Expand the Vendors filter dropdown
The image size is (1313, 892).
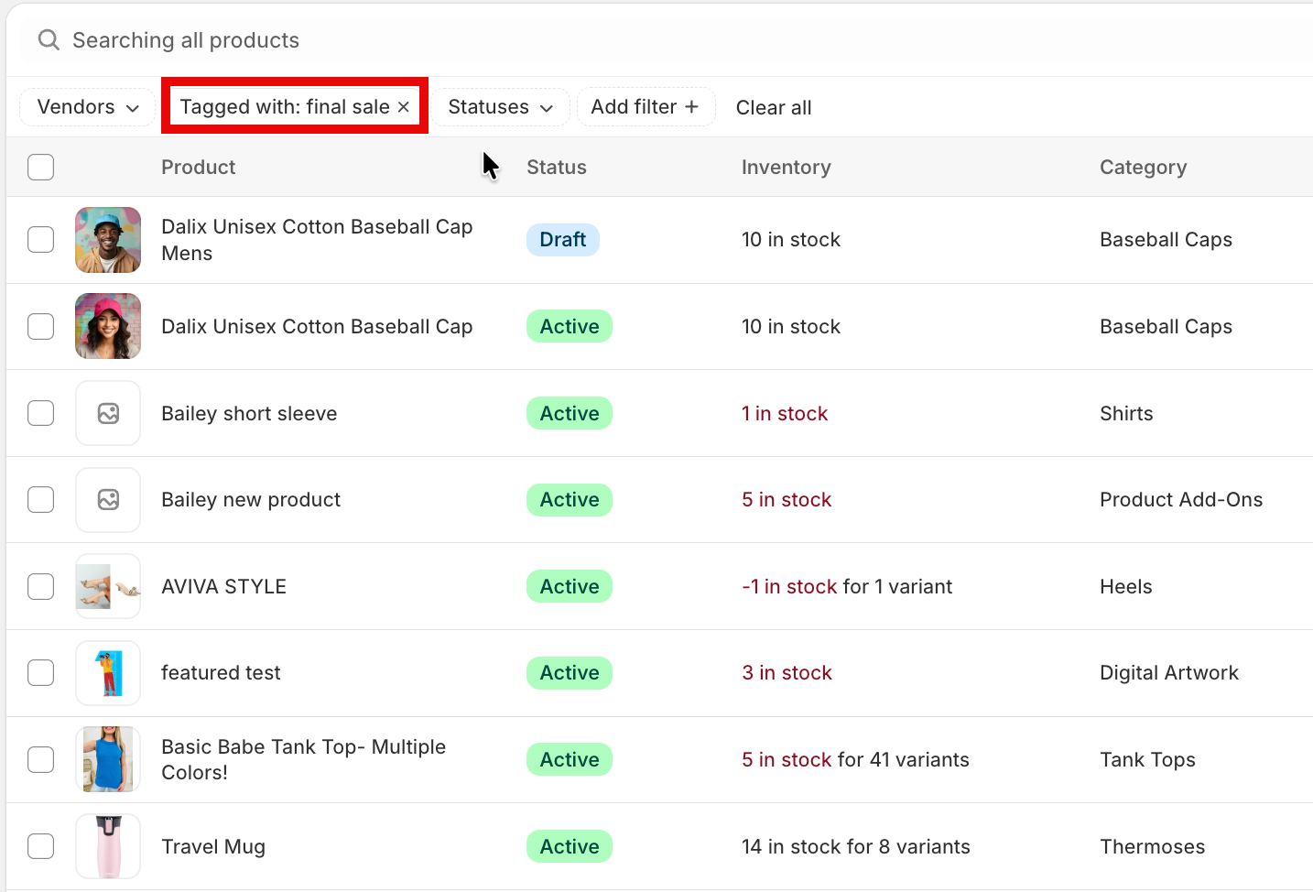click(87, 107)
